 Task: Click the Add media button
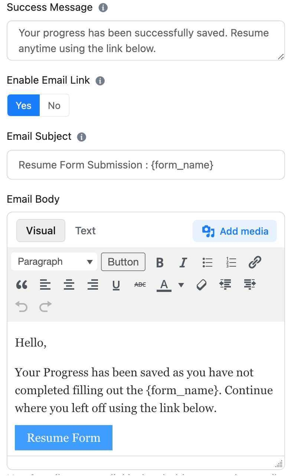(x=235, y=231)
